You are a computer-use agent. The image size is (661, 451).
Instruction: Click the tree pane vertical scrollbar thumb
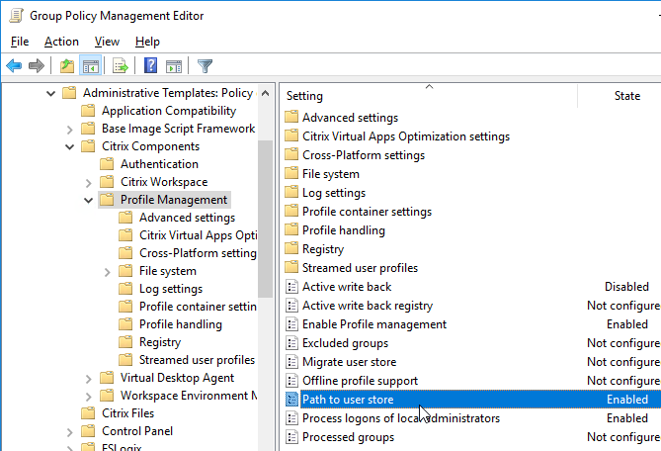265,219
